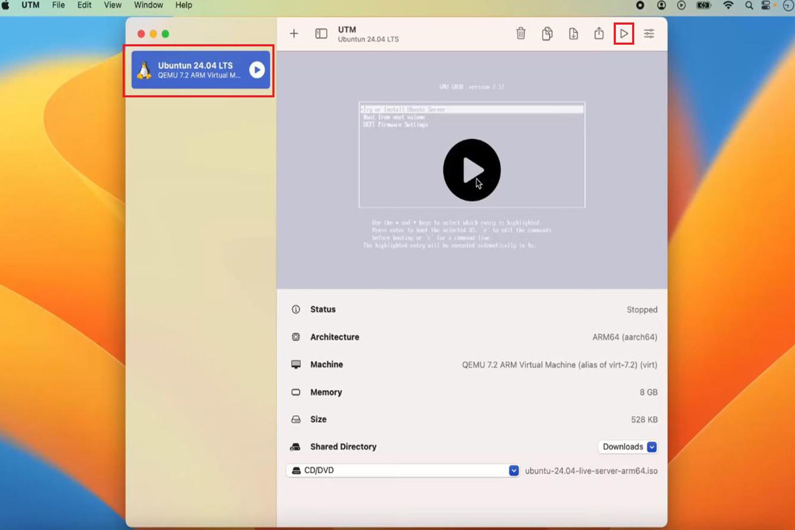
Task: Click the QEMU 7.2 ARM Virtual Machine value text
Action: click(x=559, y=365)
